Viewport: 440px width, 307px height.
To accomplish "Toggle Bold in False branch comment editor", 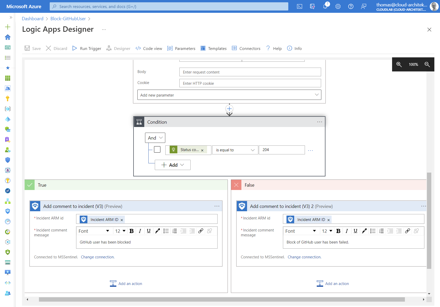I will point(338,231).
